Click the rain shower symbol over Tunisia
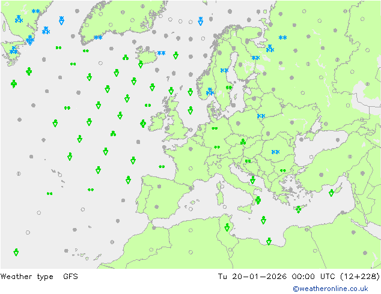Screen dimensions: 381x294 coord(227,227)
